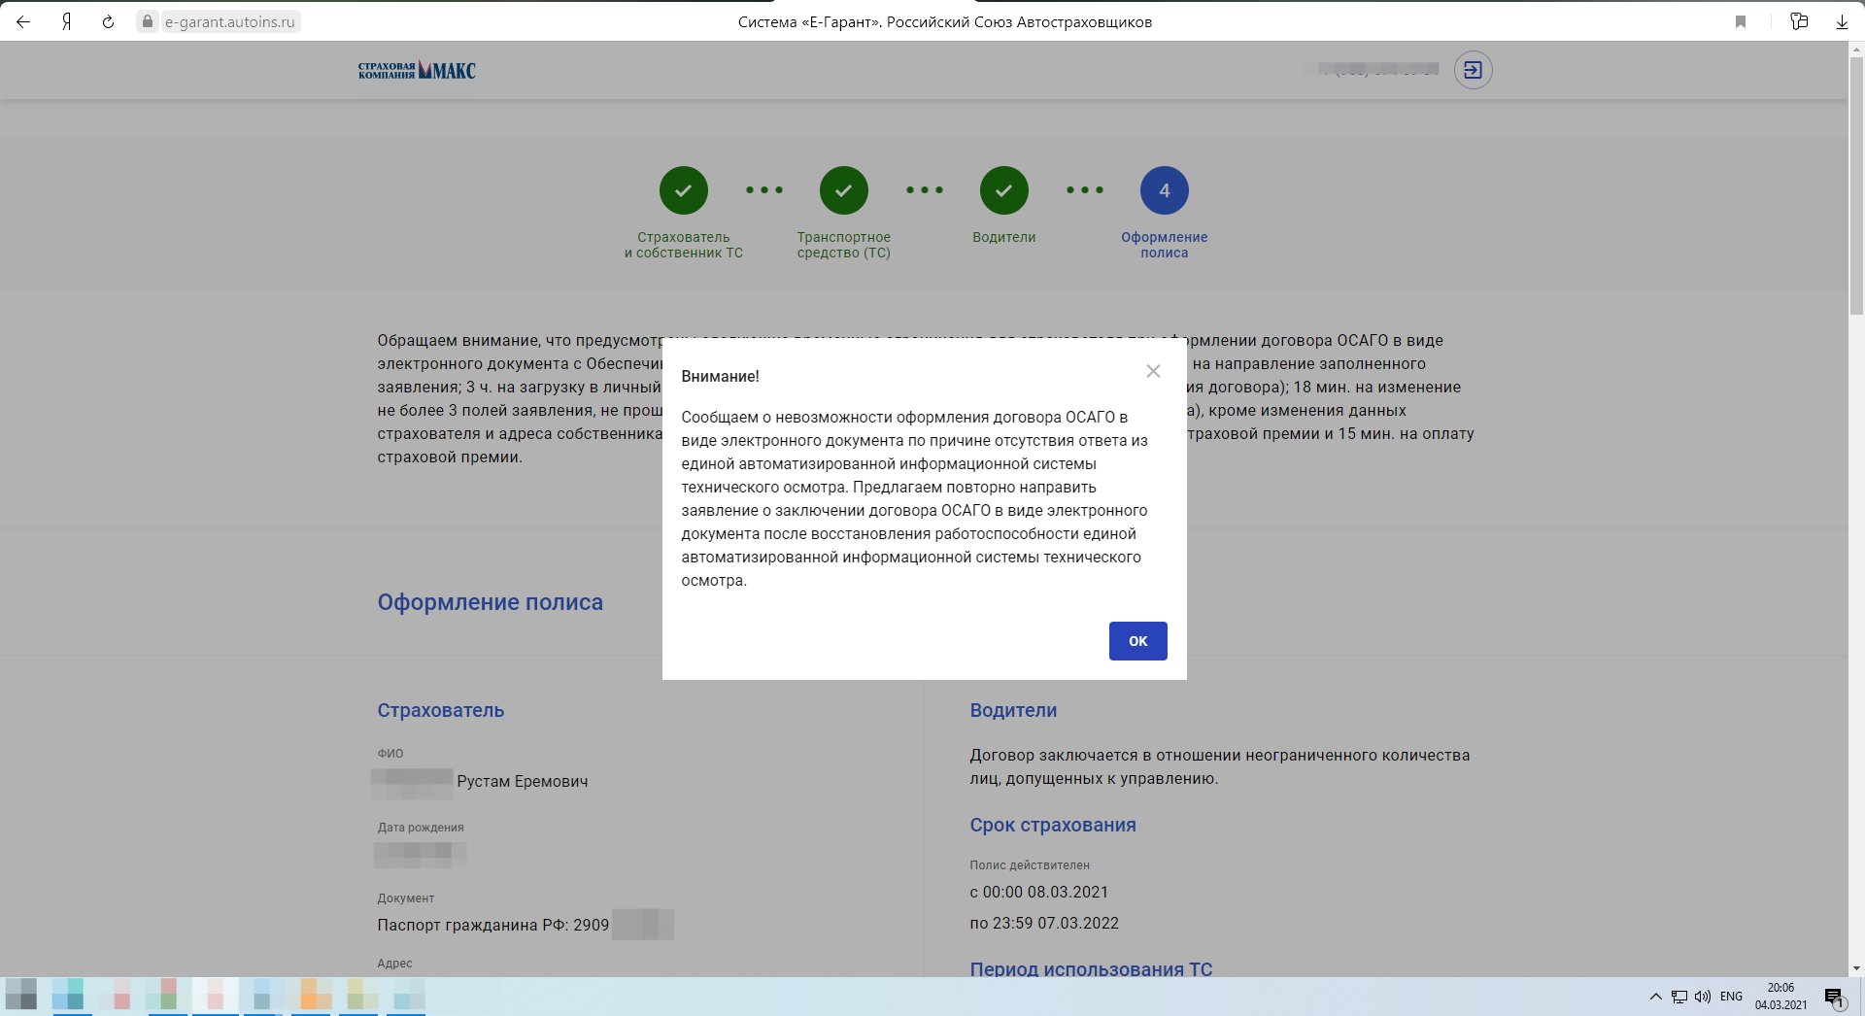Open the browser downloads icon
The image size is (1865, 1016).
(1841, 21)
